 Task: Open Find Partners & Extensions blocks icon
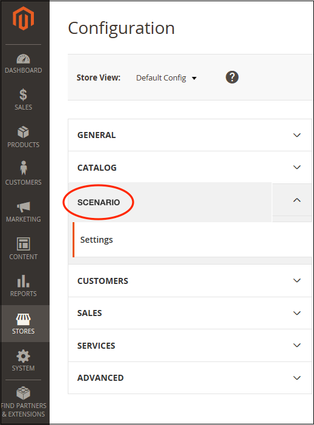point(24,393)
